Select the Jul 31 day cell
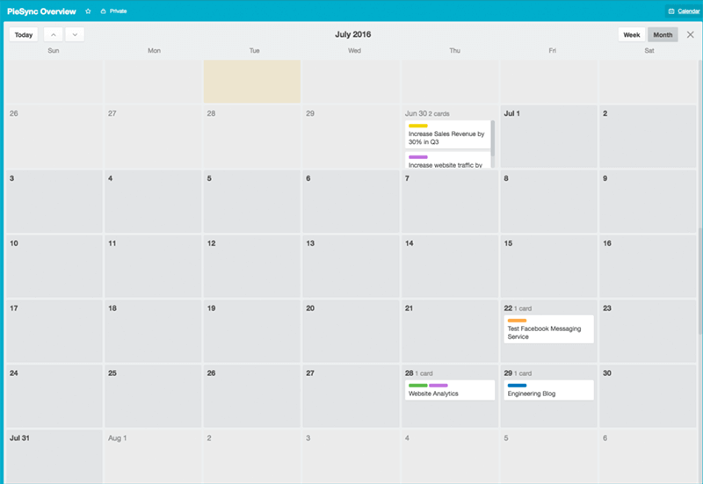703x484 pixels. click(x=54, y=457)
